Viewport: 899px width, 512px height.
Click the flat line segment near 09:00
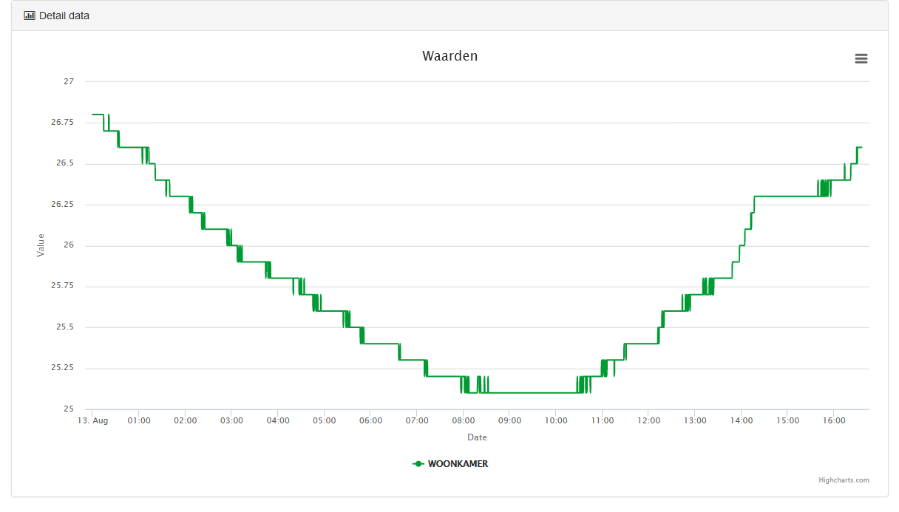click(509, 393)
